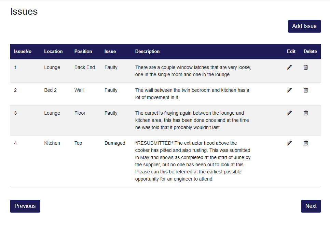Edit the Kitchen extractor hood issue
Image resolution: width=330 pixels, height=228 pixels.
click(289, 143)
